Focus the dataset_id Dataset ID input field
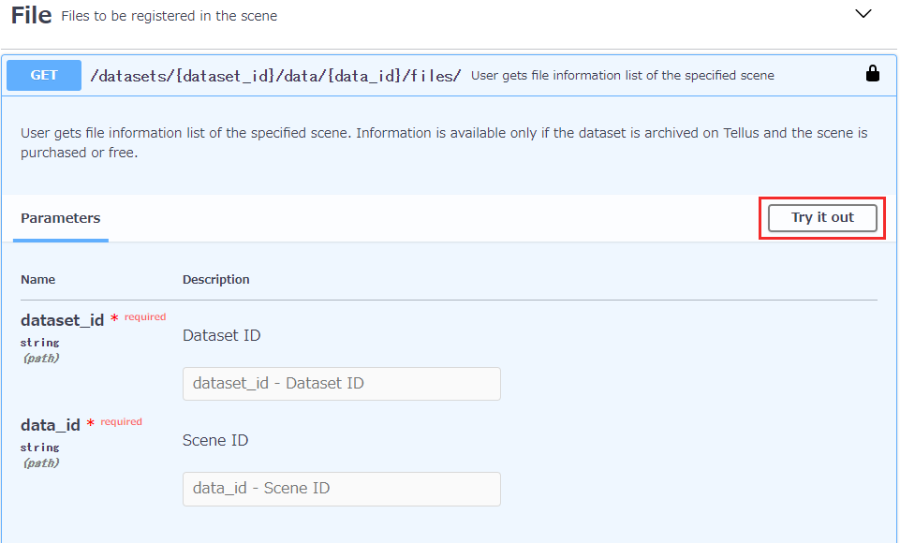 pyautogui.click(x=342, y=384)
